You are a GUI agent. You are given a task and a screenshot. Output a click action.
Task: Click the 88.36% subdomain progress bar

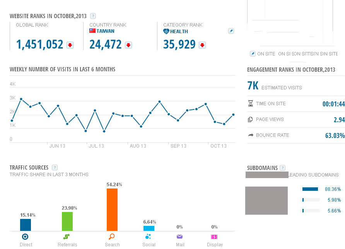(311, 189)
